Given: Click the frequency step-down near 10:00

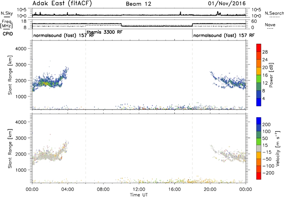Looking at the screenshot, I should pyautogui.click(x=121, y=25).
